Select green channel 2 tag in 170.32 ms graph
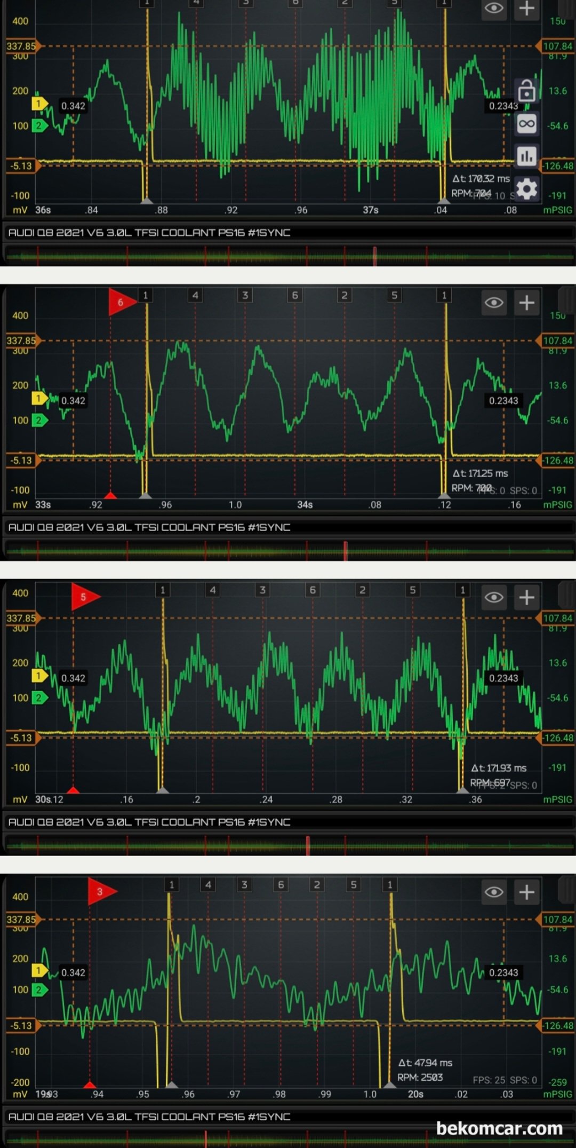 coord(39,126)
